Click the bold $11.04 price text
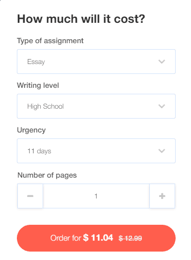The image size is (191, 260). tap(98, 238)
